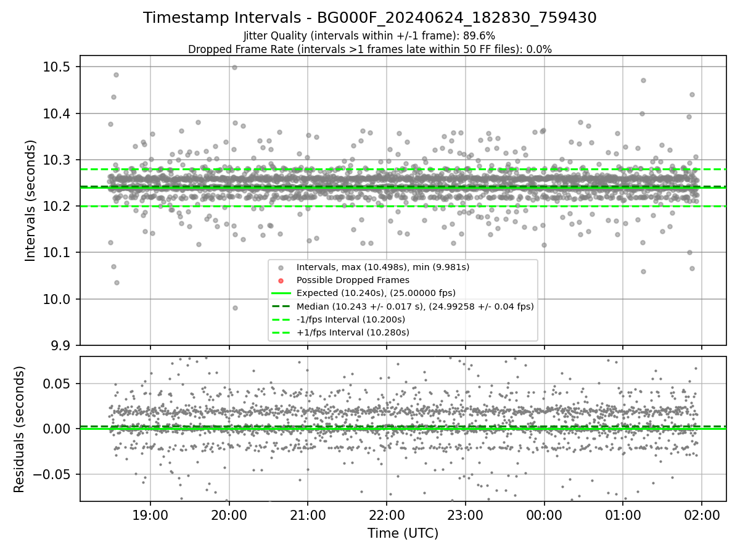The height and width of the screenshot is (555, 740).
Task: Click the 'Intervals (seconds)' y-axis label
Action: [30, 200]
